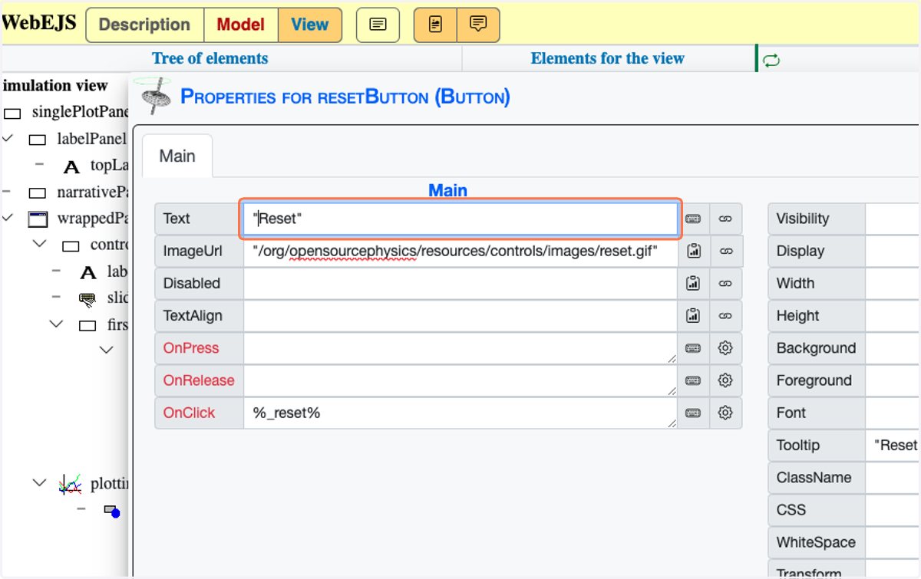The height and width of the screenshot is (579, 921).
Task: Click the link icon for the Text property
Action: tap(725, 219)
